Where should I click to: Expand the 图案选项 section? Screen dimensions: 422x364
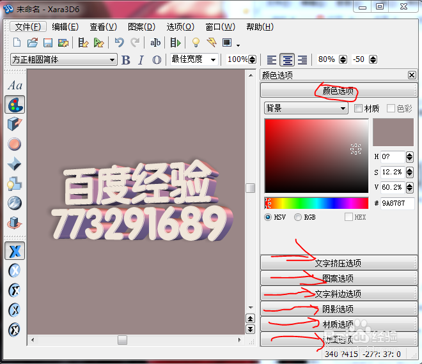pos(339,278)
